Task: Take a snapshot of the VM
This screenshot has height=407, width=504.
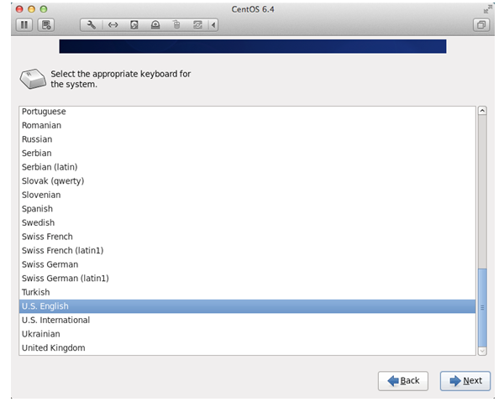Action: point(47,25)
